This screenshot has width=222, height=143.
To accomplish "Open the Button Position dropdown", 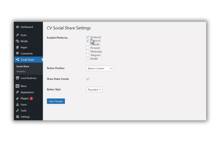I will point(100,68).
